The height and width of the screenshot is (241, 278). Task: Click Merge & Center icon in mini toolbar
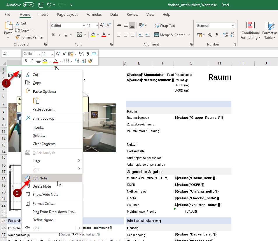point(94,54)
